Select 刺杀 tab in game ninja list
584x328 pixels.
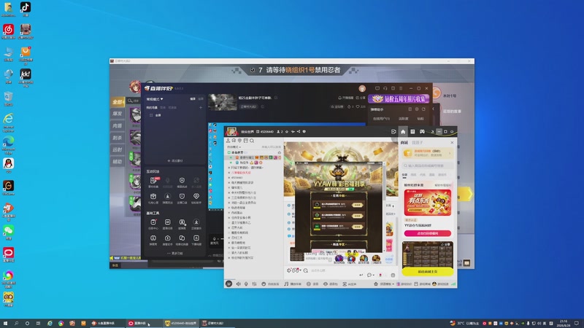(118, 138)
